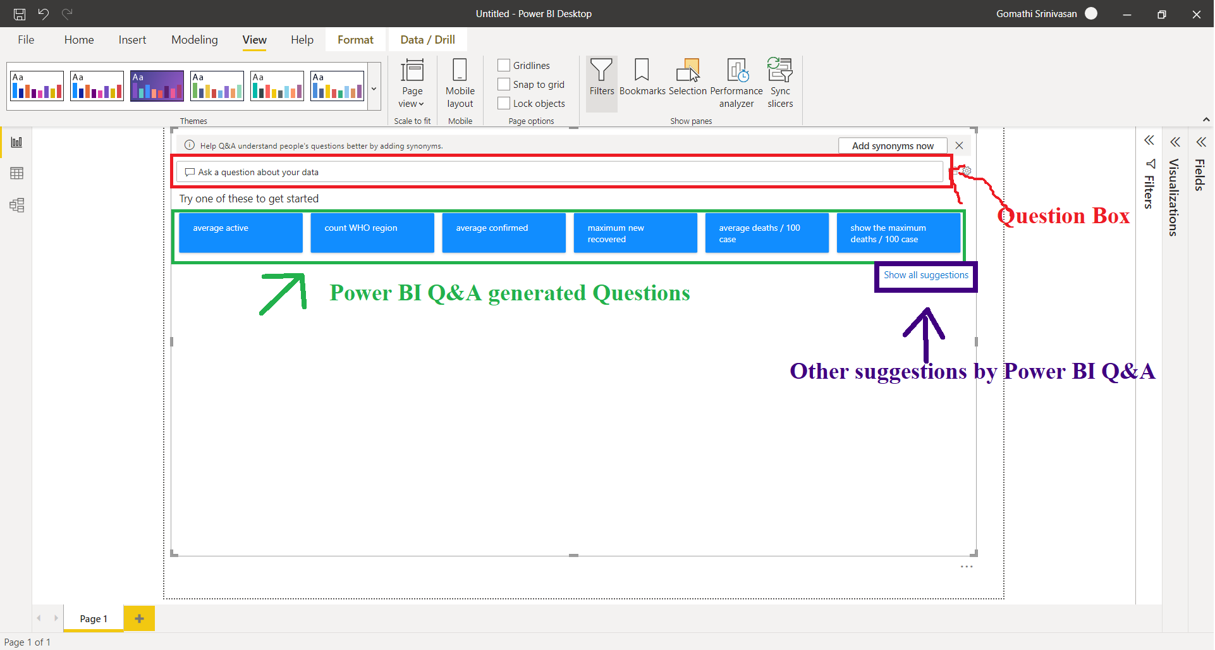
Task: Open the File menu
Action: pos(26,40)
